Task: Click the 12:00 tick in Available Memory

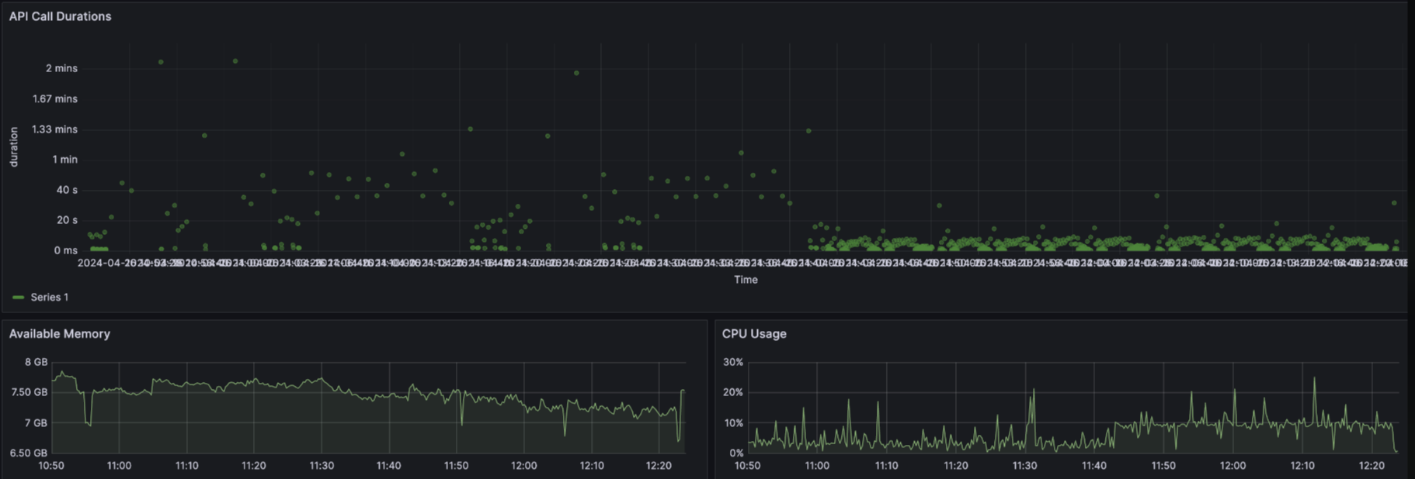Action: (x=524, y=466)
